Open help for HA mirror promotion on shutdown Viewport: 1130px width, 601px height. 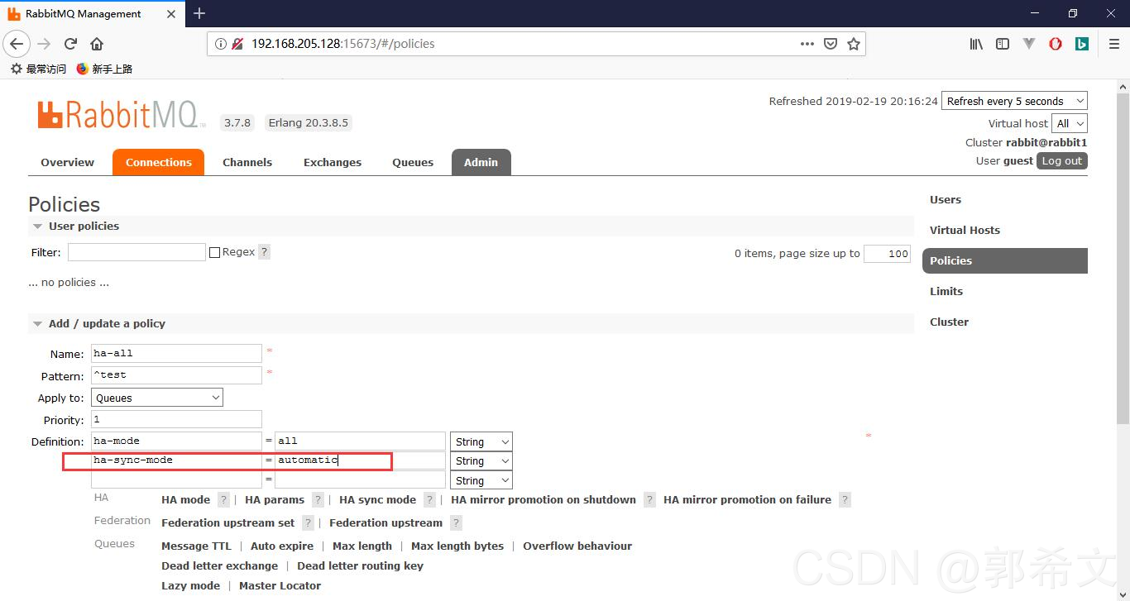point(649,499)
